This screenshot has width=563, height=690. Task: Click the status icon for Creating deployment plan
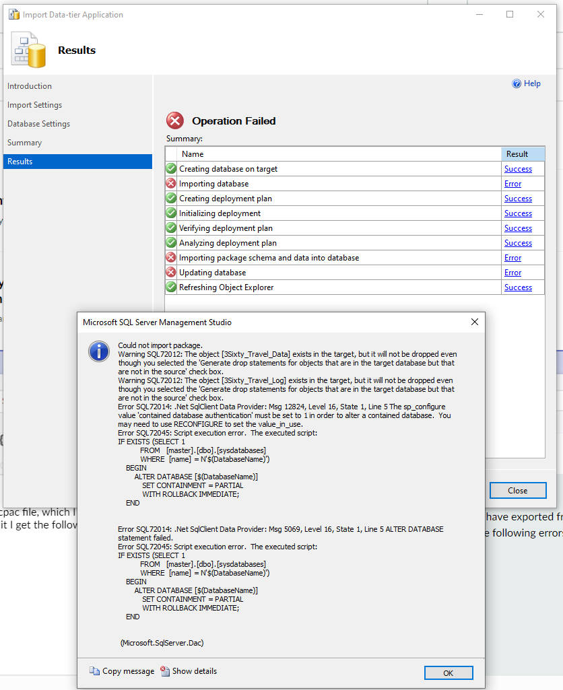(x=171, y=199)
